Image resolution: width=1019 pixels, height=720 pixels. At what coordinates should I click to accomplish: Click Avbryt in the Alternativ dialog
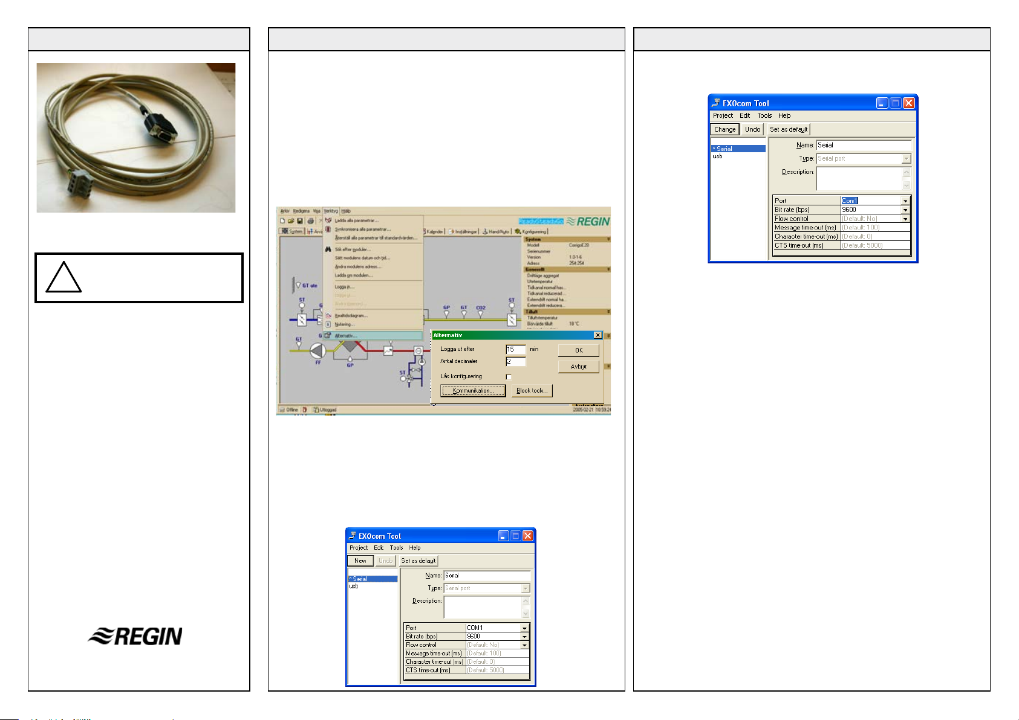pos(579,367)
